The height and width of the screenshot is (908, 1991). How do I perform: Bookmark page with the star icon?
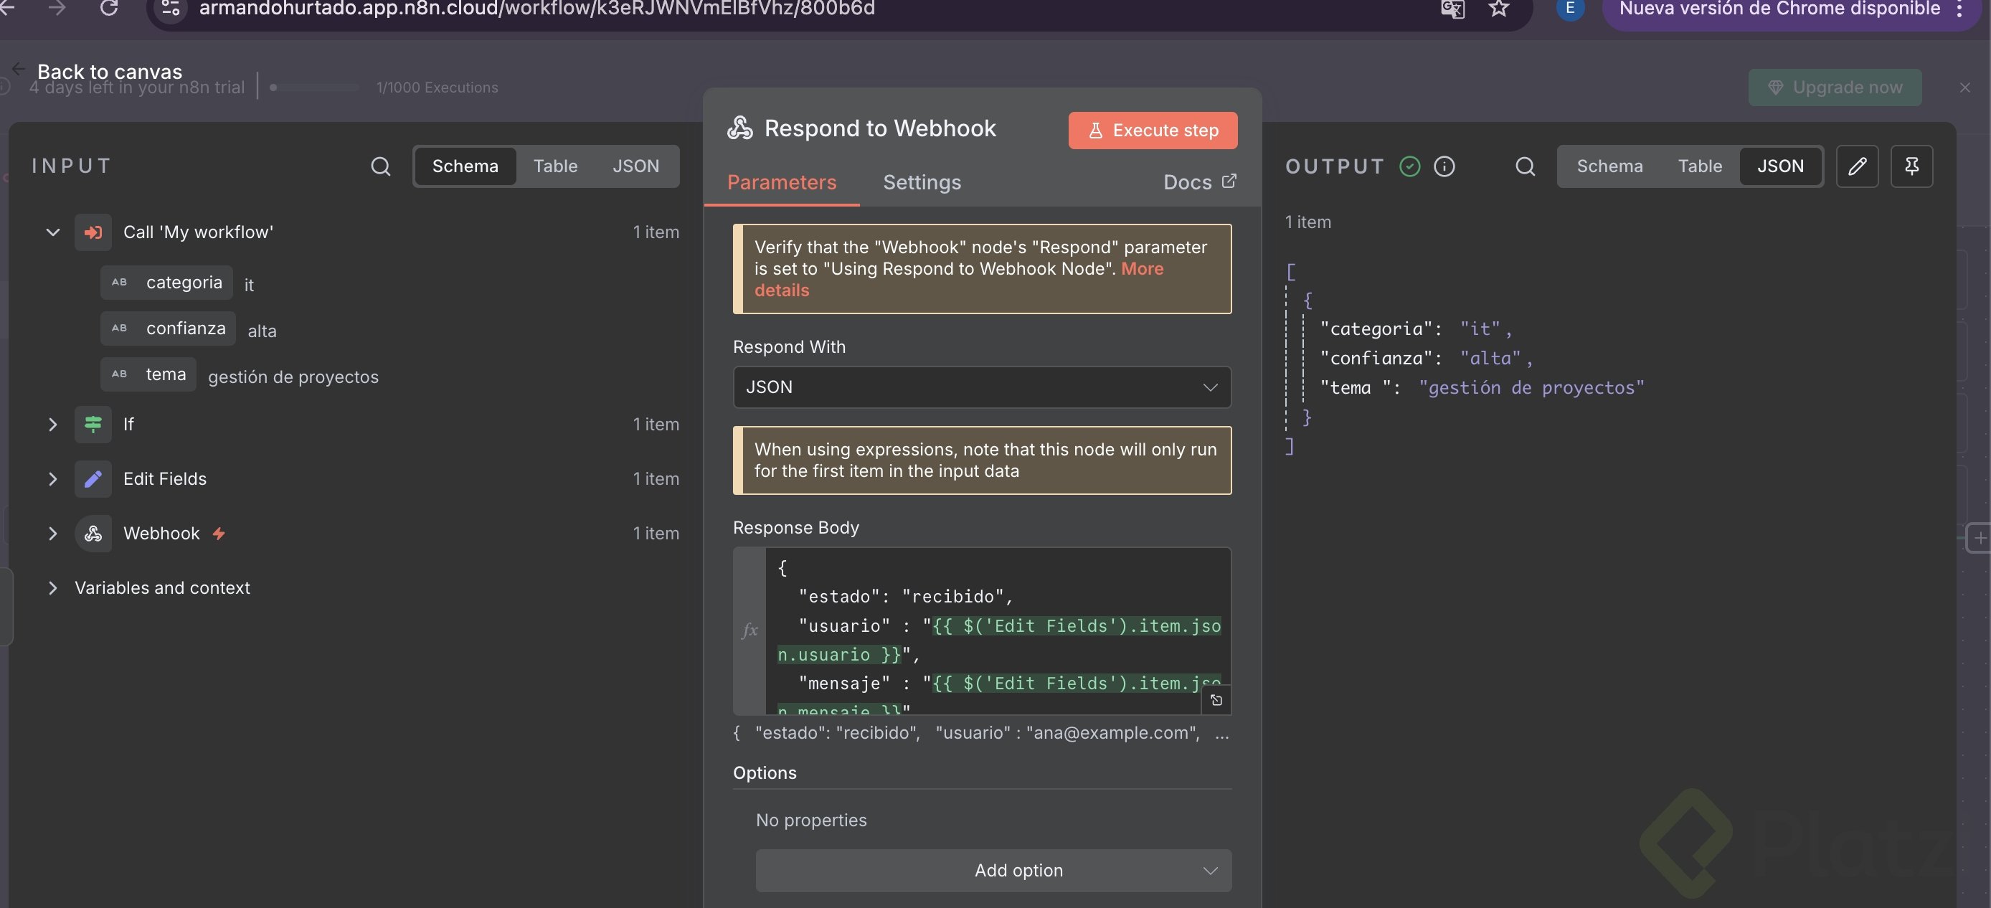pos(1499,9)
